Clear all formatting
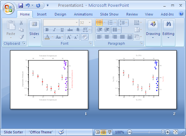The width and height of the screenshot is (186, 136). click(84, 37)
